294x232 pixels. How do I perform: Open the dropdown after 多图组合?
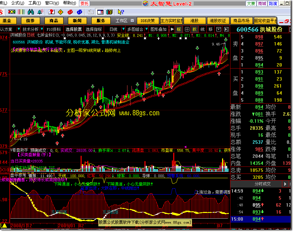pos(146,29)
